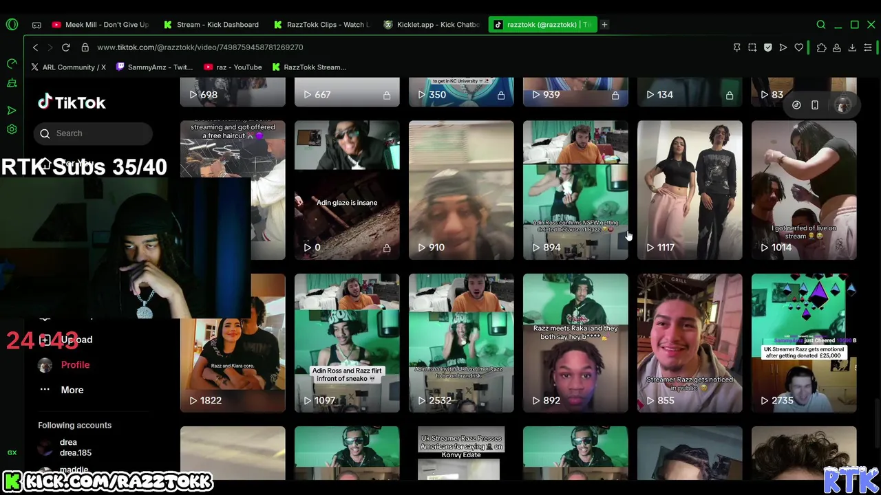The height and width of the screenshot is (495, 881).
Task: Open the downloads arrow icon
Action: click(852, 47)
